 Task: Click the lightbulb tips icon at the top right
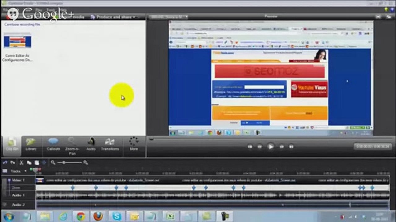(x=386, y=10)
